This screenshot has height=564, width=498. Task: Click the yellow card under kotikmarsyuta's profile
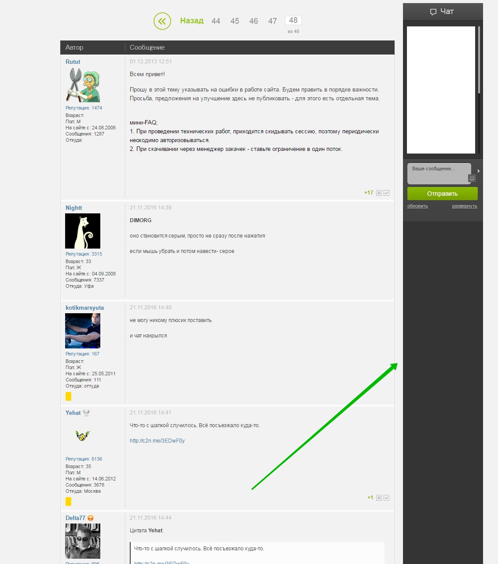pos(68,396)
